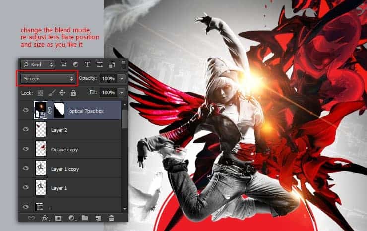This screenshot has height=231, width=367.
Task: Select the "optical 7psdbox" layer name
Action: pos(86,111)
